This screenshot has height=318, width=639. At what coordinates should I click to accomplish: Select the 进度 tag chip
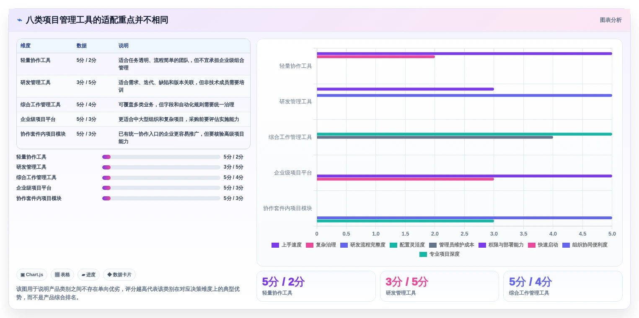[88, 275]
